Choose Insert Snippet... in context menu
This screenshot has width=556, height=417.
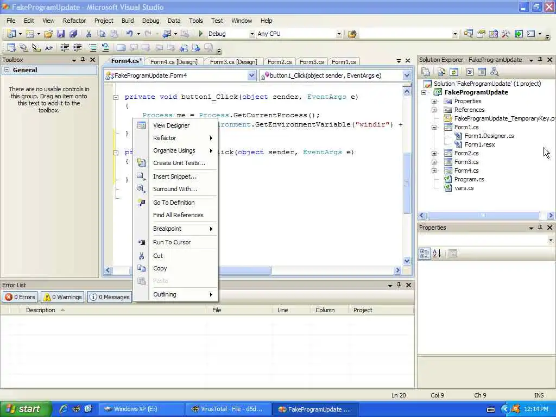(175, 176)
